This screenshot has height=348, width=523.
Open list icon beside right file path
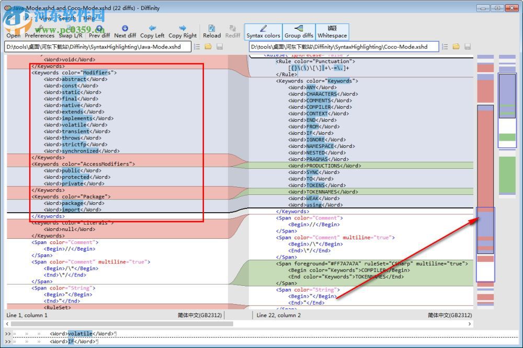tap(445, 47)
